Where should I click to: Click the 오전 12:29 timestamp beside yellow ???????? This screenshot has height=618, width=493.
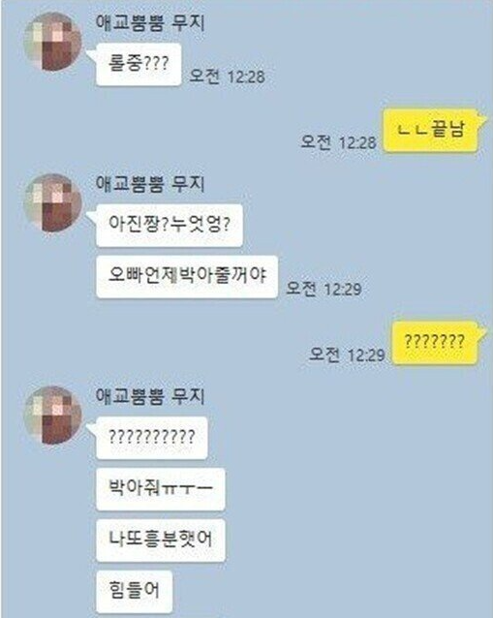point(347,355)
